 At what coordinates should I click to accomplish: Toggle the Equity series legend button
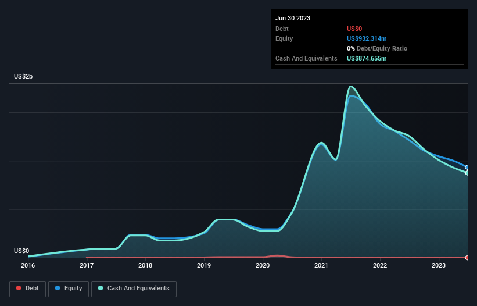click(69, 289)
